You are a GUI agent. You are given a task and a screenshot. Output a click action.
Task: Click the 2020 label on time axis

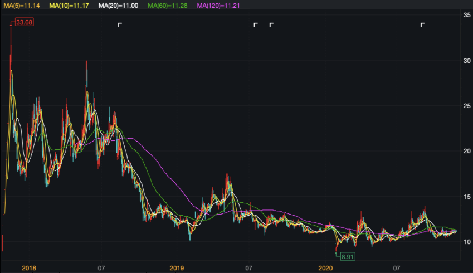(325, 268)
